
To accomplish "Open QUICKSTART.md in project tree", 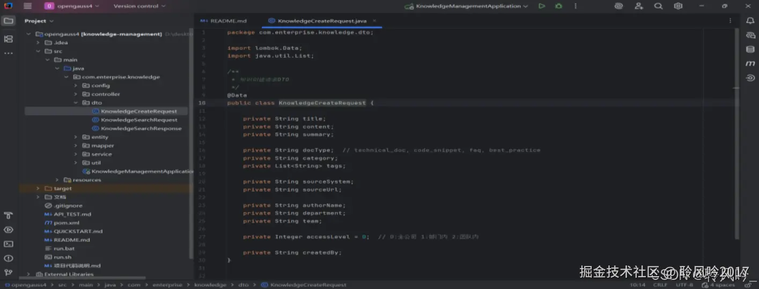I will (x=78, y=231).
